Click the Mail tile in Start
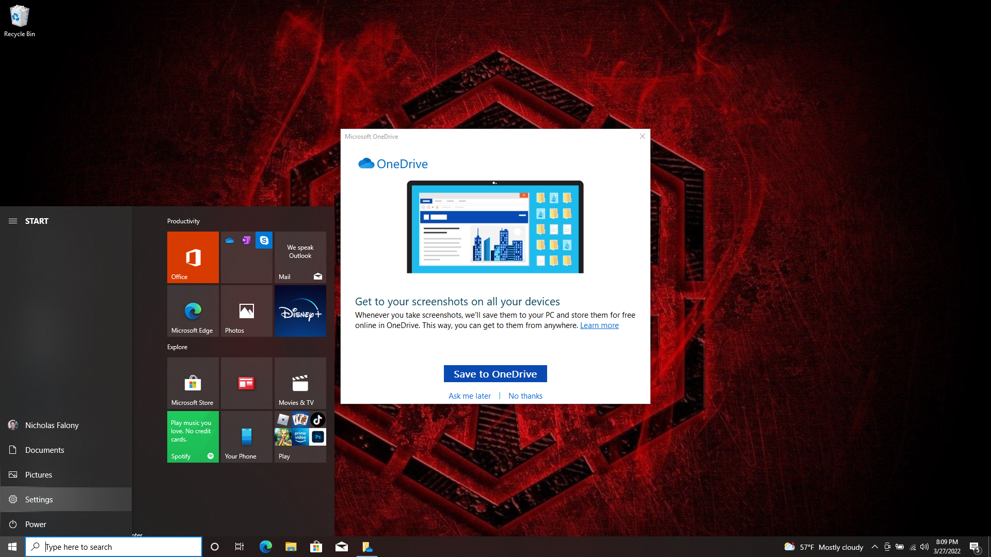The width and height of the screenshot is (991, 557). (299, 257)
